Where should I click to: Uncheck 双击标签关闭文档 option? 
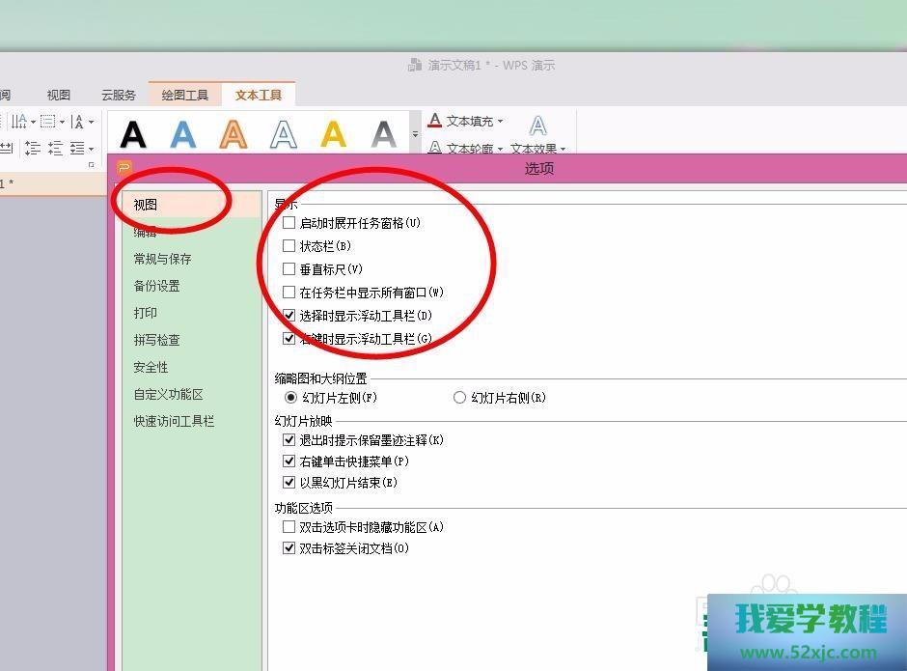pyautogui.click(x=289, y=548)
